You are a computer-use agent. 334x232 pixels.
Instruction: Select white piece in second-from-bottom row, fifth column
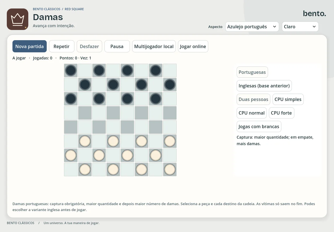point(127,155)
